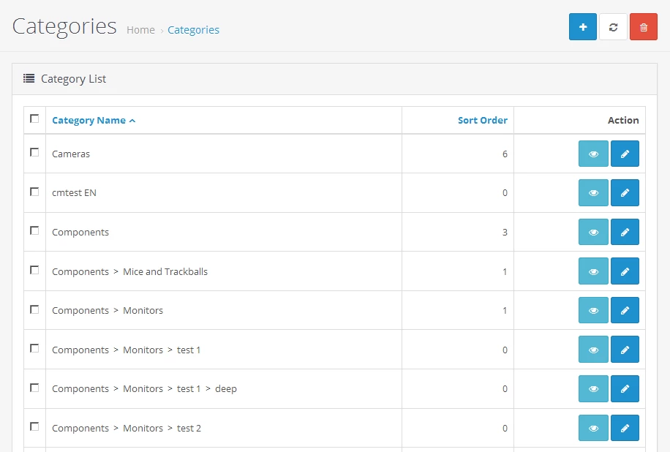Edit the Cameras category with pencil icon
Screen dimensions: 670x452
coord(625,154)
